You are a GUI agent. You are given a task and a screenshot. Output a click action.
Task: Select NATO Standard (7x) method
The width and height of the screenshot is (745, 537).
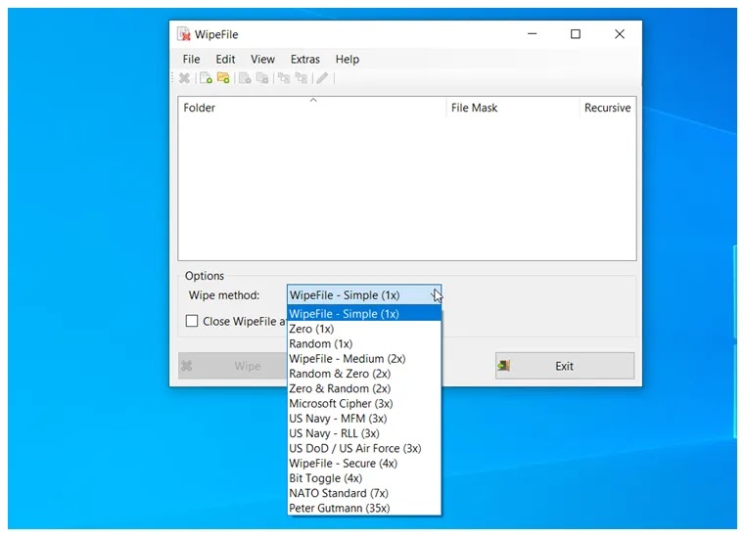[364, 493]
